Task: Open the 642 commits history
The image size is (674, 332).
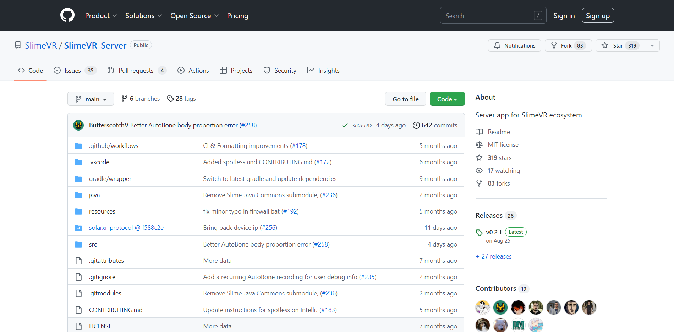Action: click(435, 125)
